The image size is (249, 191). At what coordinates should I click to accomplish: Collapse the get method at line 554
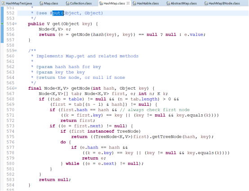pyautogui.click(x=16, y=24)
